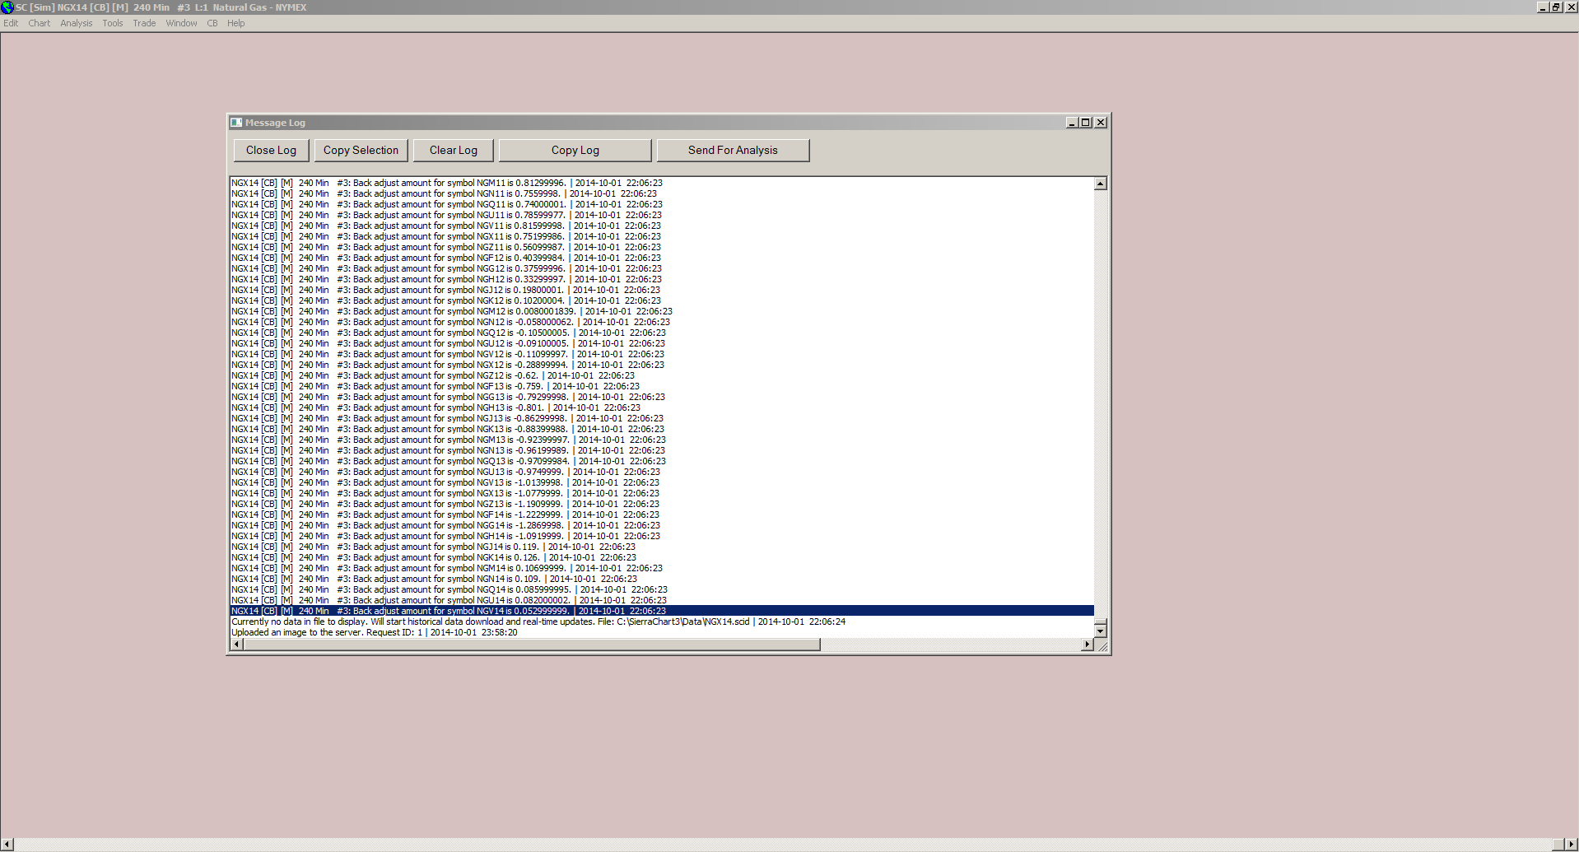Minimize the Message Log window

[x=1072, y=123]
